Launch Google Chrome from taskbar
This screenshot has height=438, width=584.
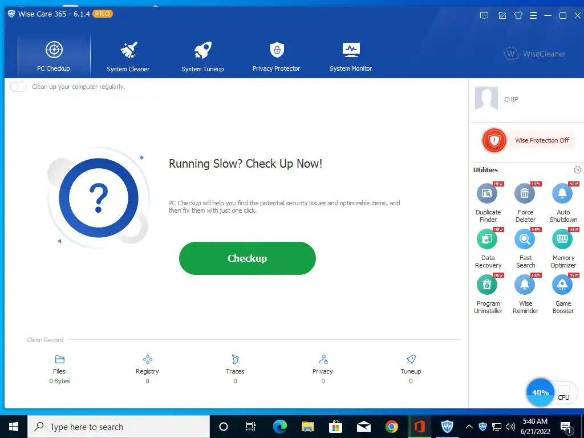(x=391, y=427)
